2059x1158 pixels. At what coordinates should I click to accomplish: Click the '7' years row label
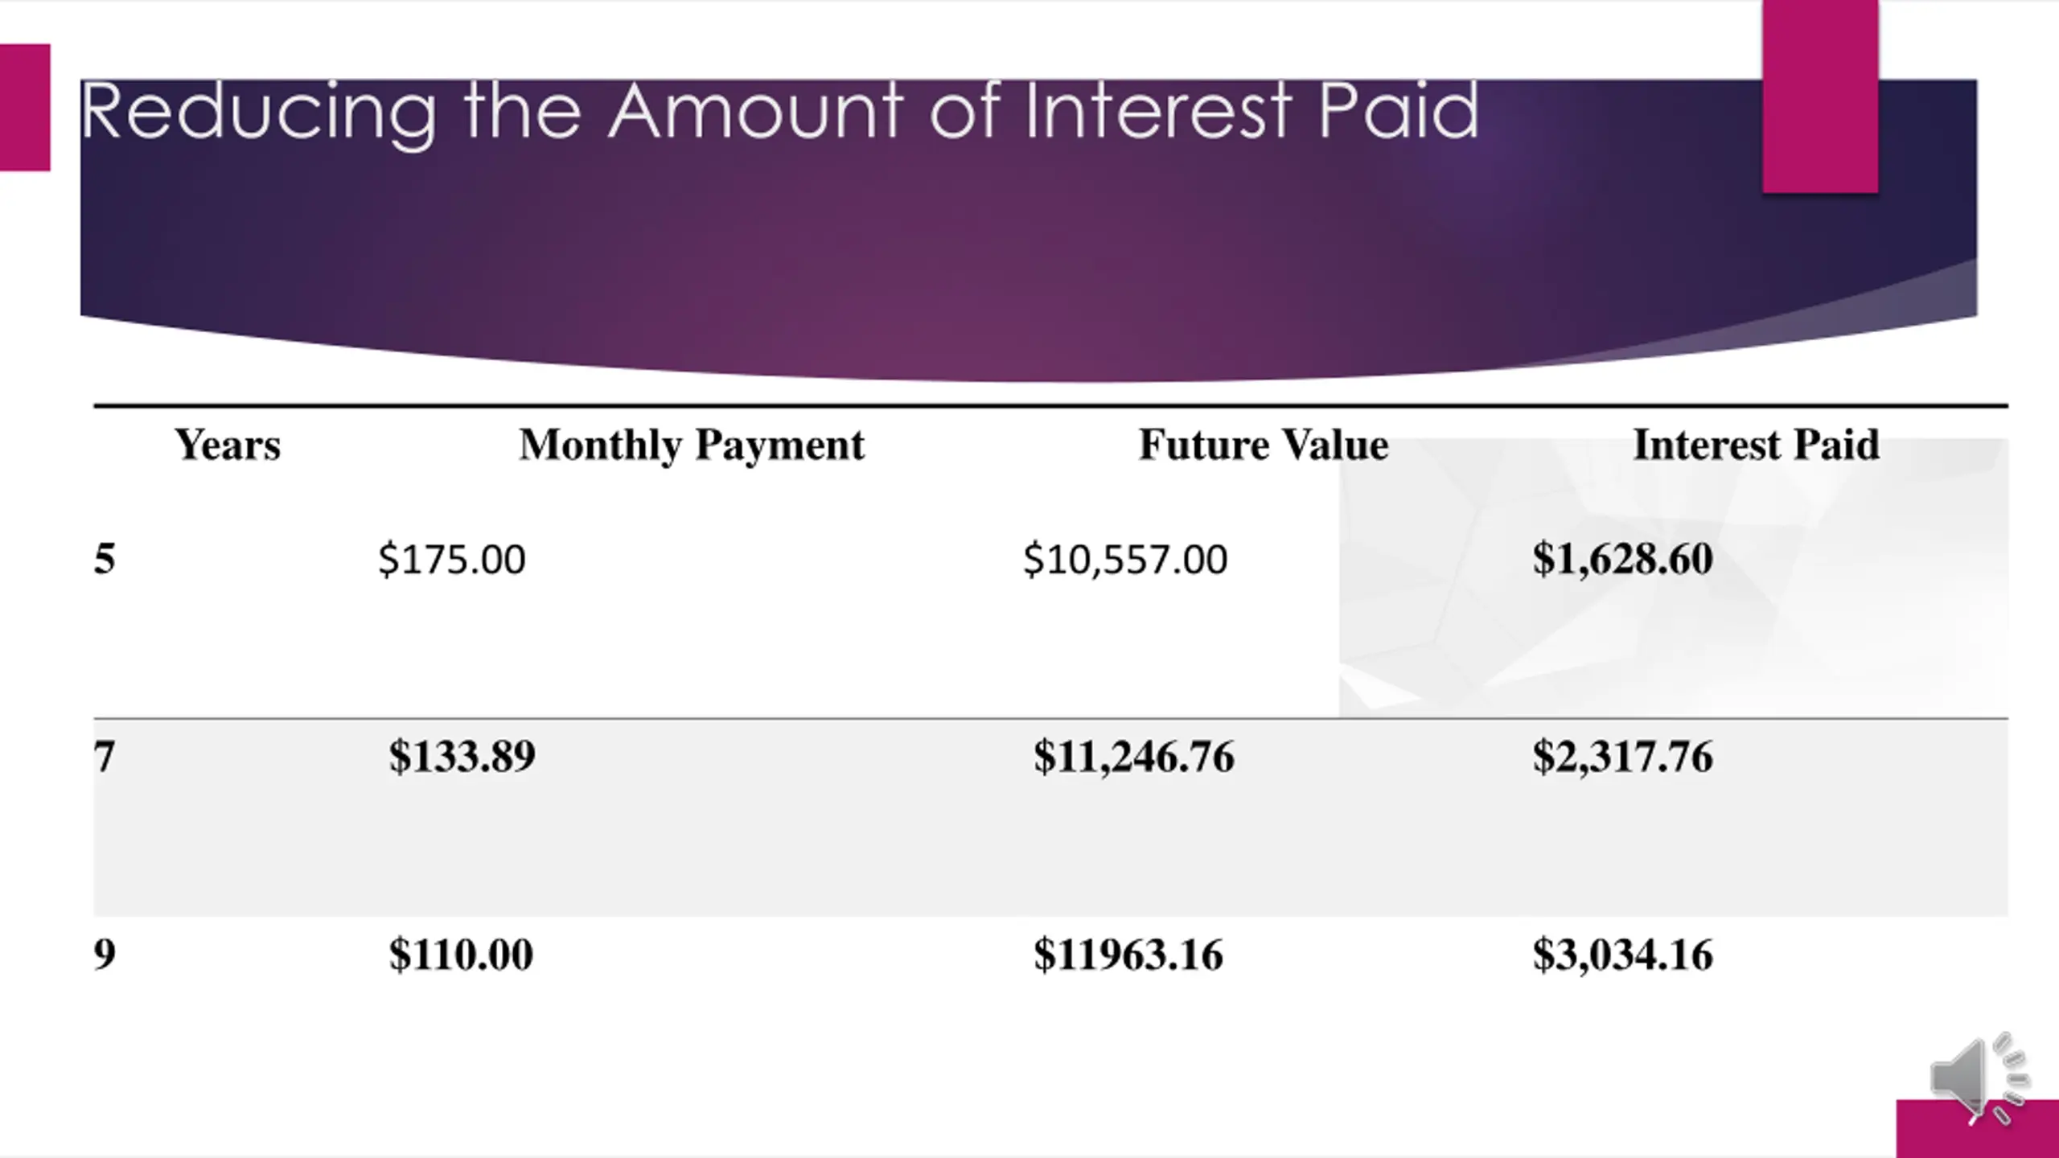click(x=105, y=758)
